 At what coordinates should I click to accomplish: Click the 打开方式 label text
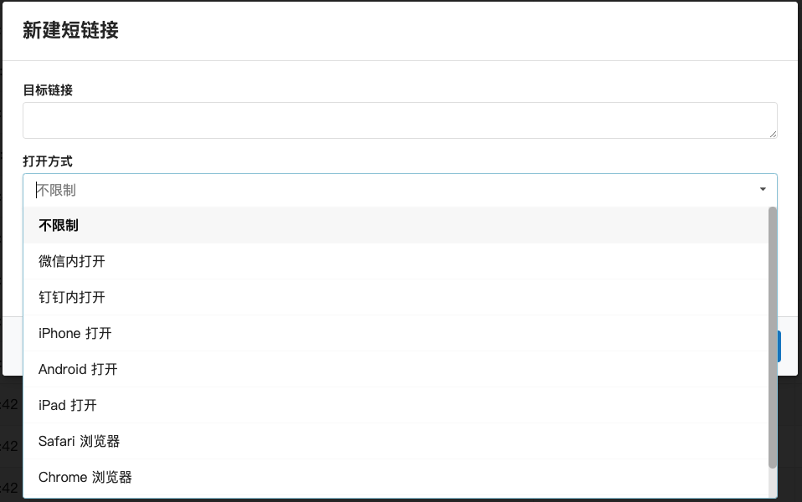[47, 161]
